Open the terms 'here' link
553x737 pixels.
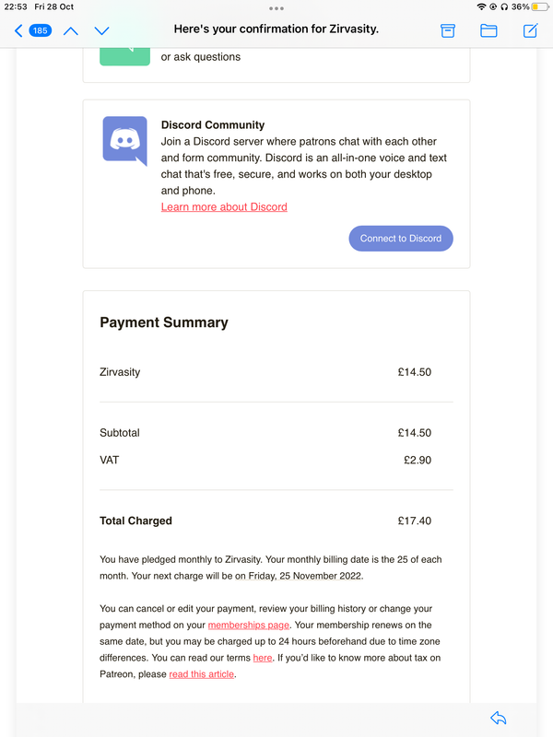tap(263, 658)
